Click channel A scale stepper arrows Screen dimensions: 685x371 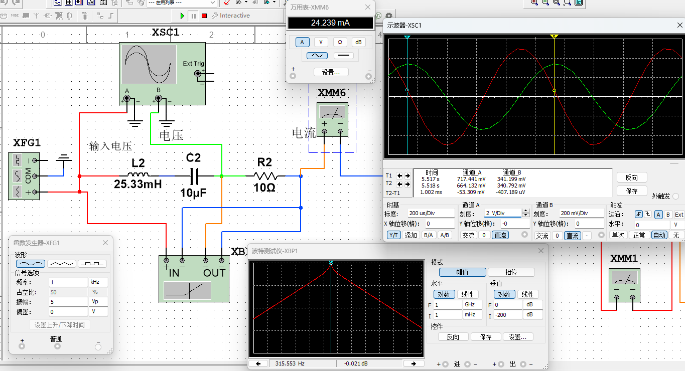coord(525,213)
